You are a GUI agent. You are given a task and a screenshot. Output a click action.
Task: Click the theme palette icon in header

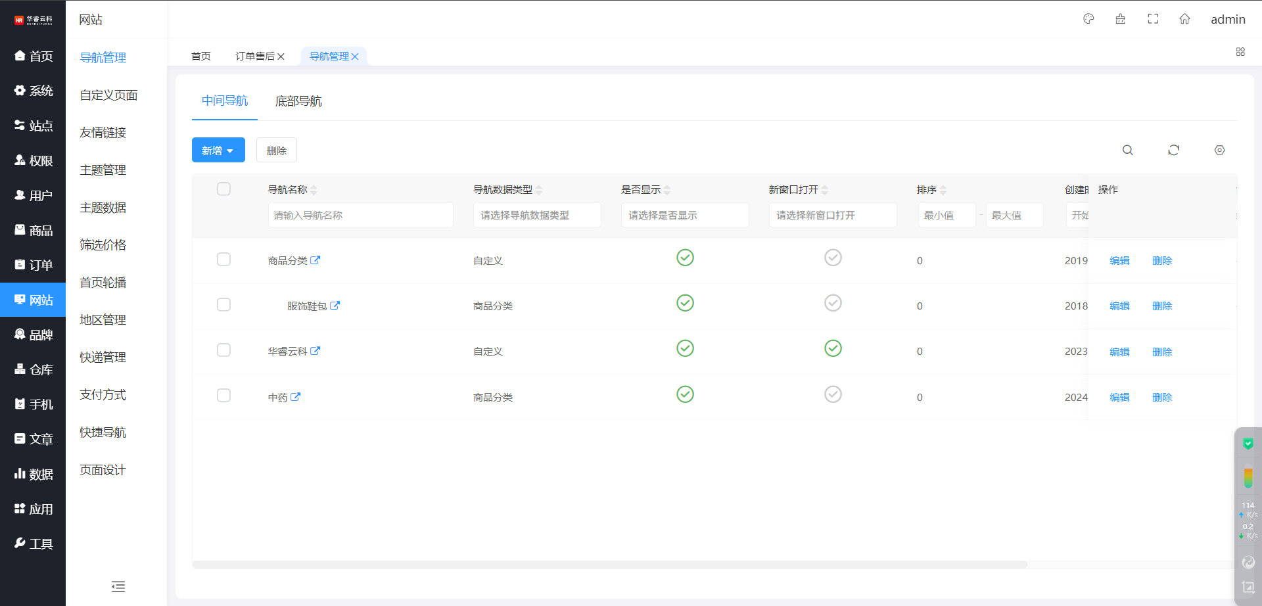click(1088, 19)
